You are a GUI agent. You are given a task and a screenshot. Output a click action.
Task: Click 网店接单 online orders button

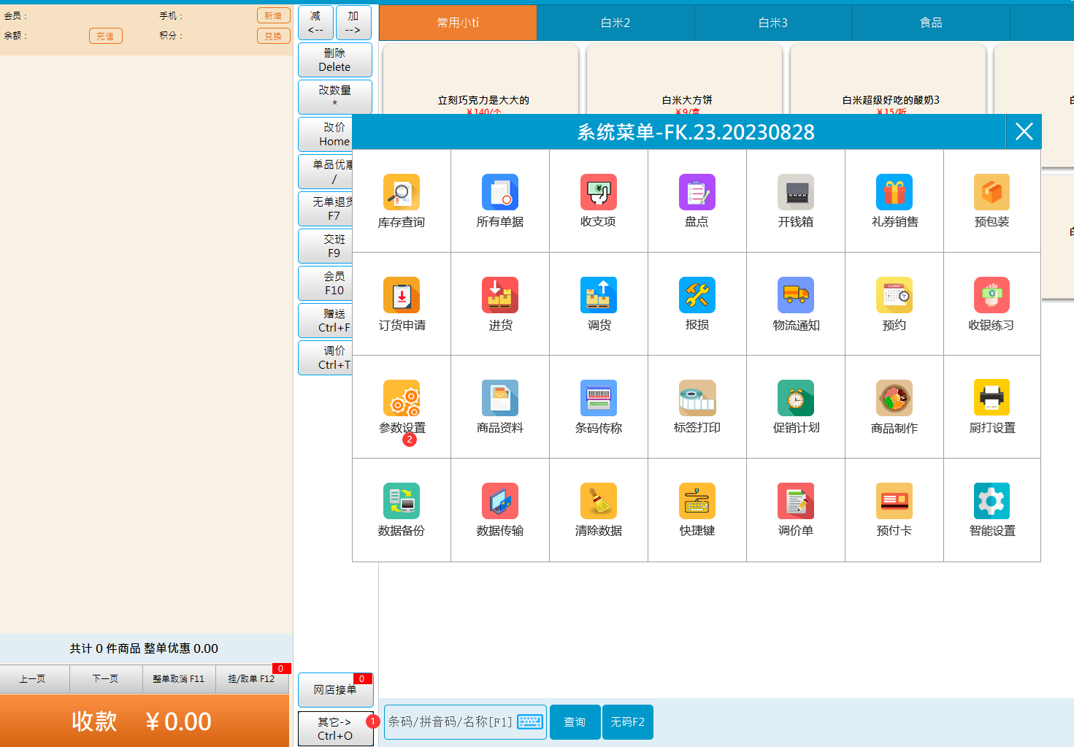pyautogui.click(x=335, y=689)
